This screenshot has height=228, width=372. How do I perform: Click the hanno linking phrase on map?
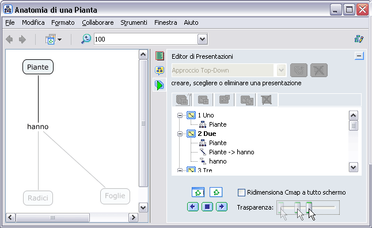click(x=38, y=127)
